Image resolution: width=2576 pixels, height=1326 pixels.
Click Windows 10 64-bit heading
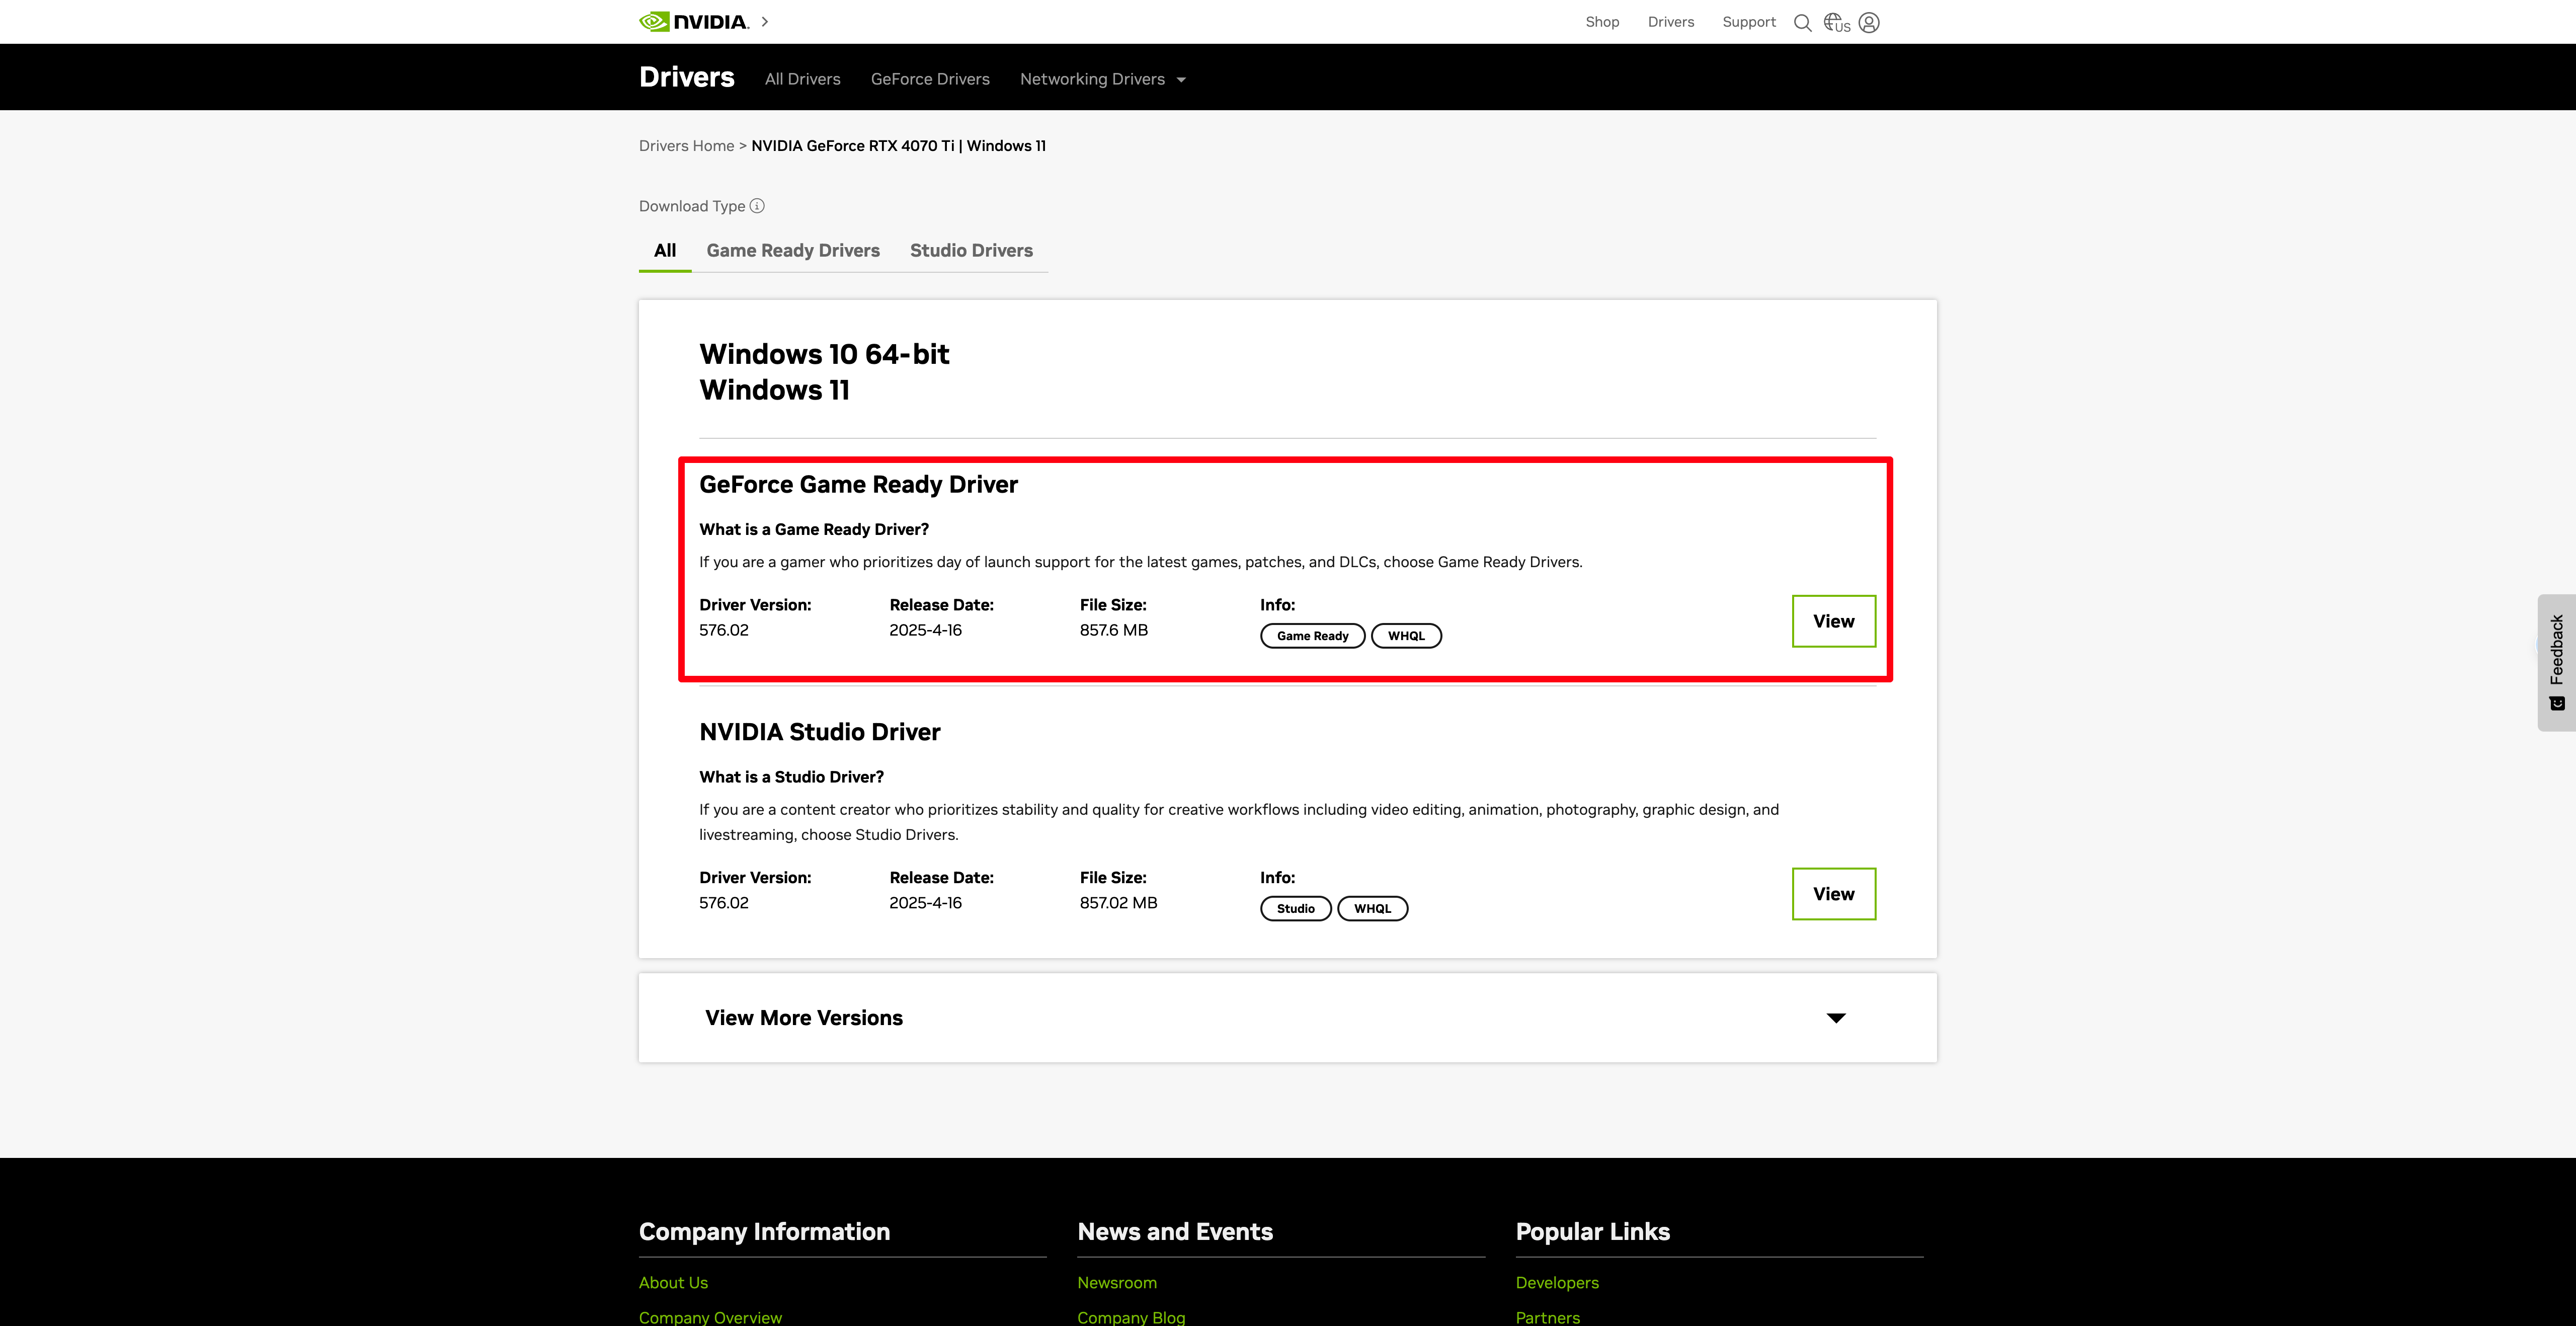(824, 354)
